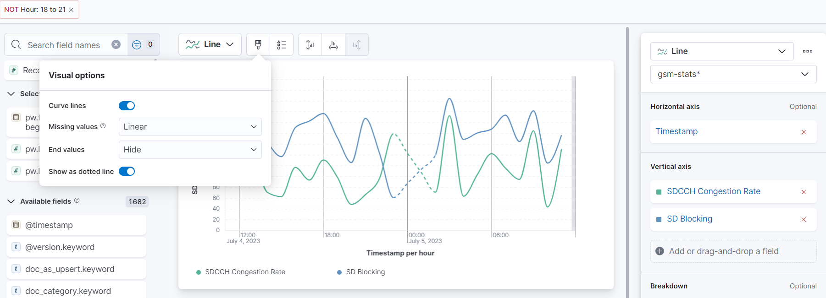
Task: Open the layer options ellipsis menu
Action: click(x=808, y=51)
